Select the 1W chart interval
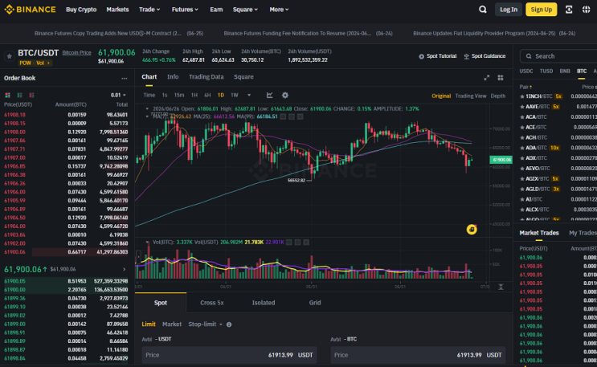Image resolution: width=597 pixels, height=367 pixels. pos(235,96)
